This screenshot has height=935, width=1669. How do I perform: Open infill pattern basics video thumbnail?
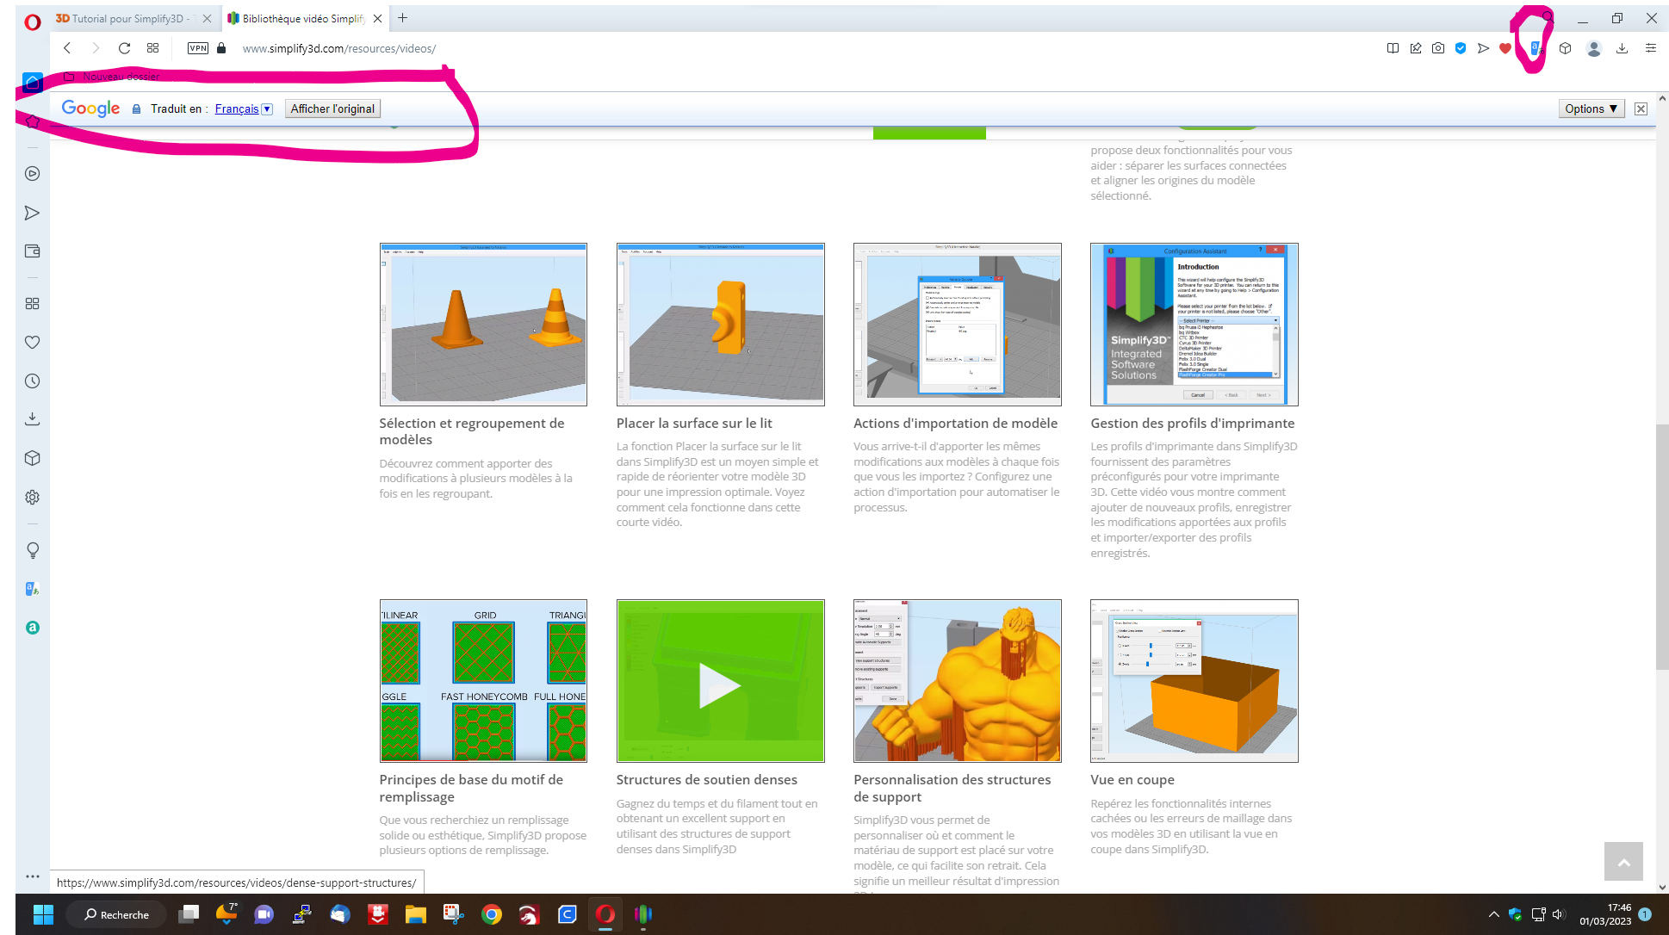(483, 681)
